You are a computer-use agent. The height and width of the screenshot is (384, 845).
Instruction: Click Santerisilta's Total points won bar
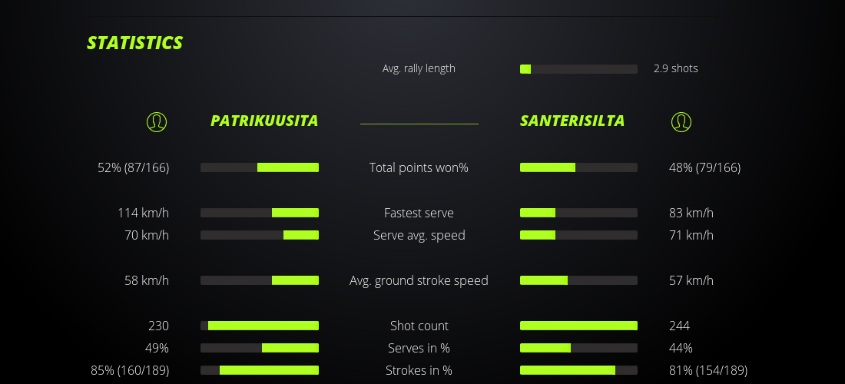578,167
